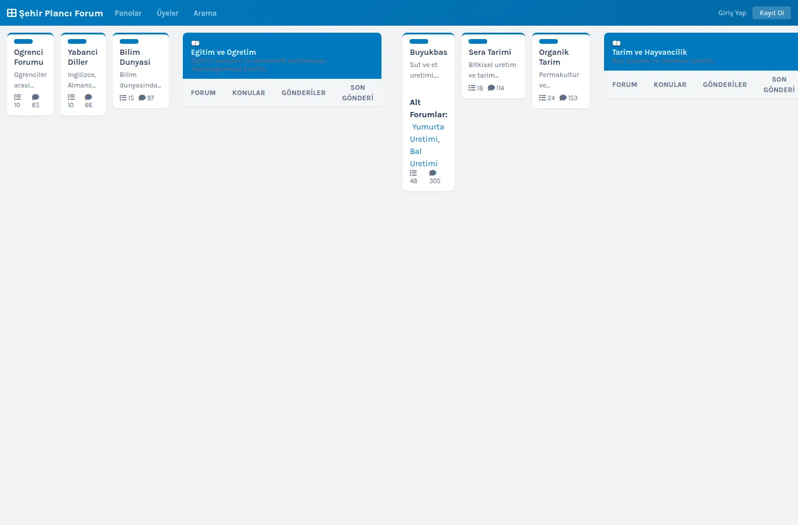The width and height of the screenshot is (798, 525).
Task: Click the Giriş Yap link
Action: [x=733, y=13]
